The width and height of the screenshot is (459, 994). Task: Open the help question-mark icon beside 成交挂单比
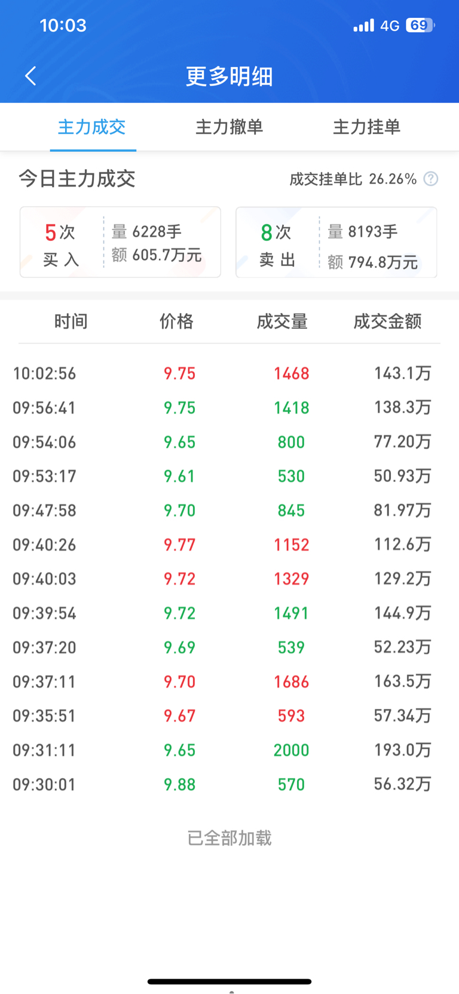tap(430, 179)
